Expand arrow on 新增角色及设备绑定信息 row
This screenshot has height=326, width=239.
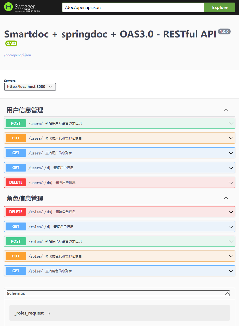[x=231, y=241]
